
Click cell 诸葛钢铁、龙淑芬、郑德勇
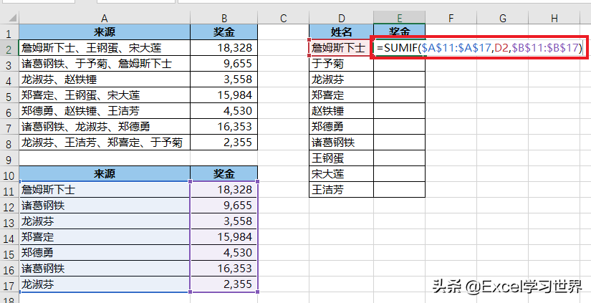(x=105, y=127)
